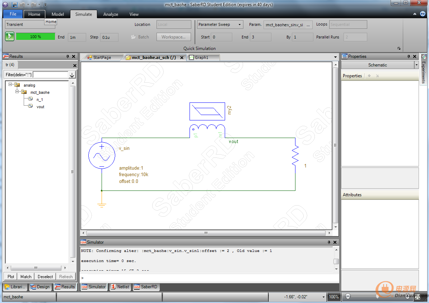Select the vout signal in results tree
Image resolution: width=429 pixels, height=303 pixels.
(41, 107)
